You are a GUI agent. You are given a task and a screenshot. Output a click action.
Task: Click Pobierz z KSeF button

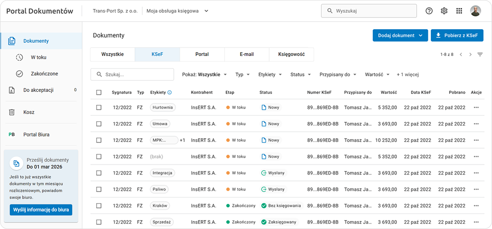click(457, 36)
